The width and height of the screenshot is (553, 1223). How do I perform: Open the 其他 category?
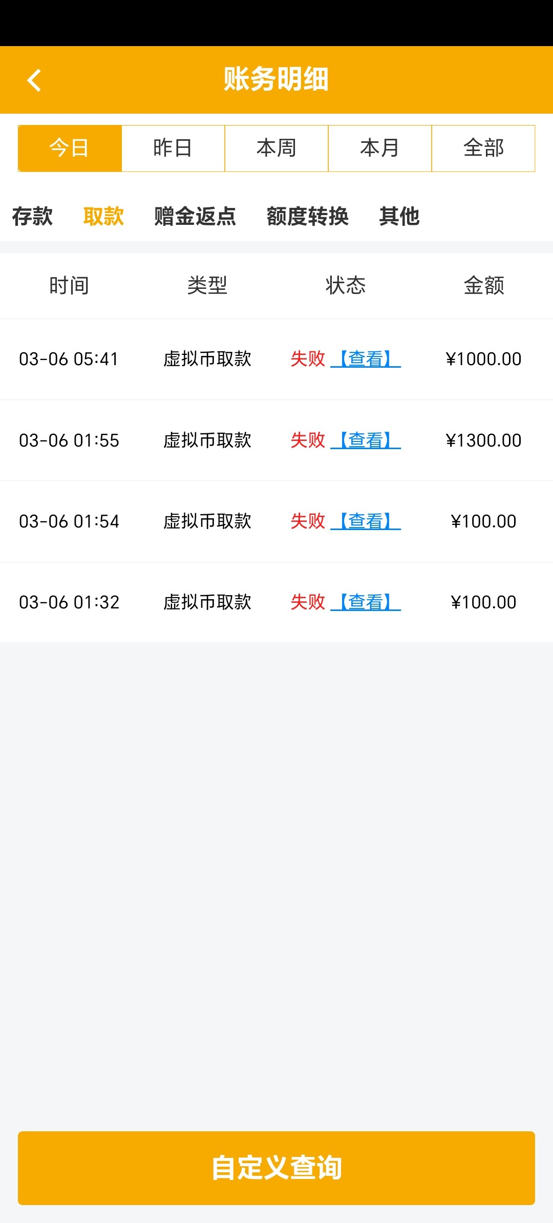(x=399, y=216)
